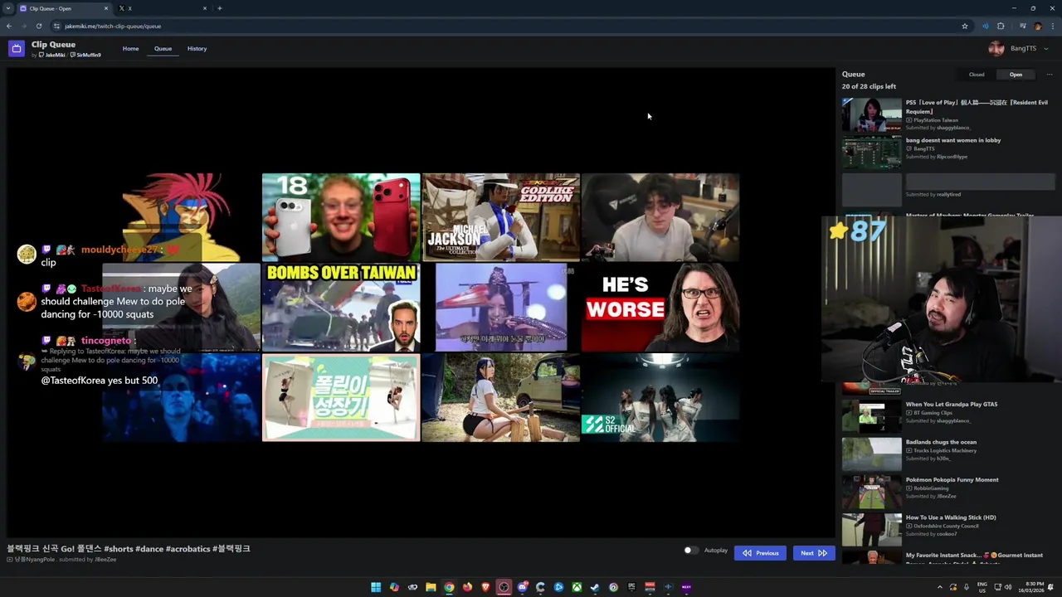This screenshot has height=597, width=1062.
Task: Click the Chrome profile avatar icon
Action: pos(1037,26)
